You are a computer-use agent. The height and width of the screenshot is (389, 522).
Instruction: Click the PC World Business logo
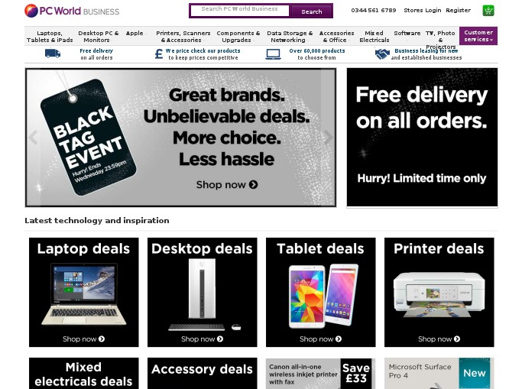[x=72, y=11]
